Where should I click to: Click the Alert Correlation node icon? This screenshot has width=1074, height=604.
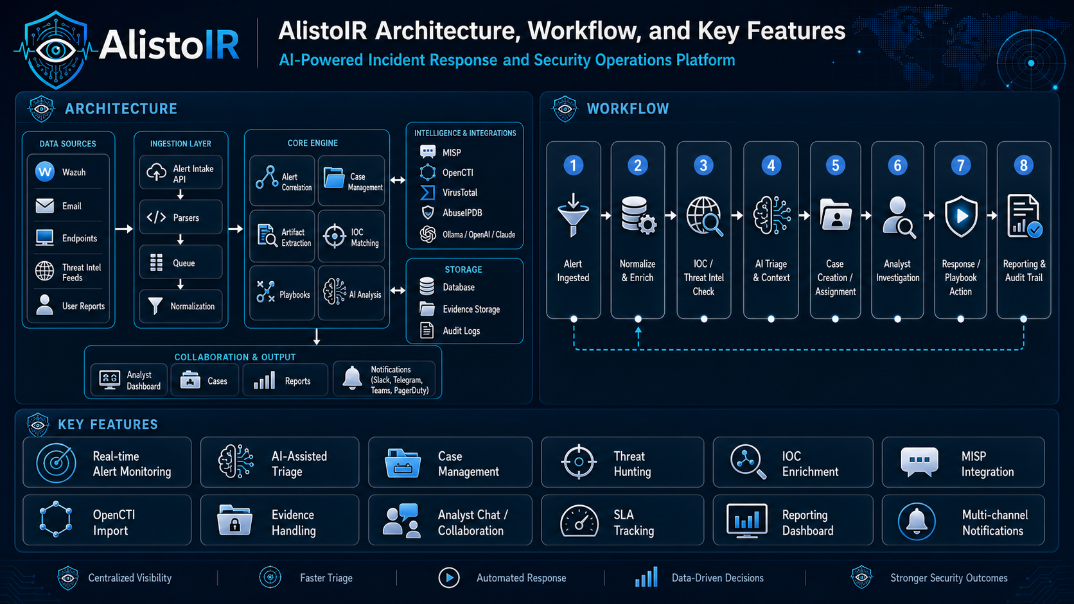(x=267, y=177)
